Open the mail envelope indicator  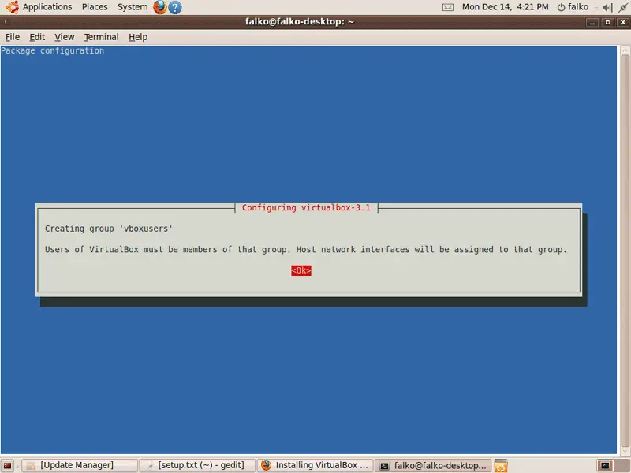coord(447,7)
